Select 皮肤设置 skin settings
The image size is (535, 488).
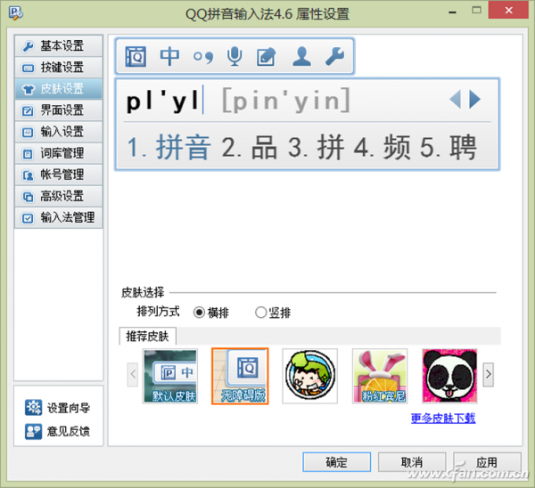(58, 88)
